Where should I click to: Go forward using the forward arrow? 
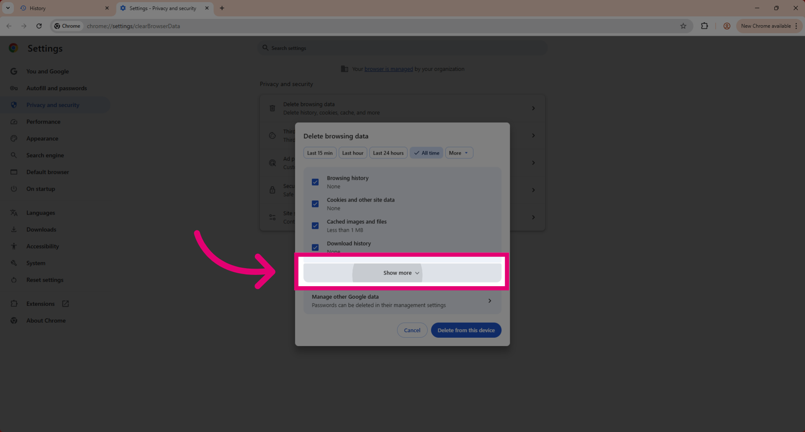coord(24,26)
